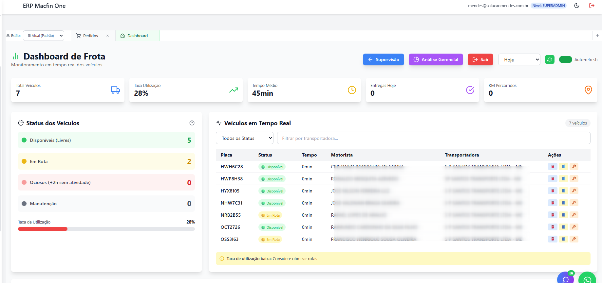This screenshot has width=602, height=283.
Task: Click the Nível: SUPERADMIN badge
Action: pos(549,6)
